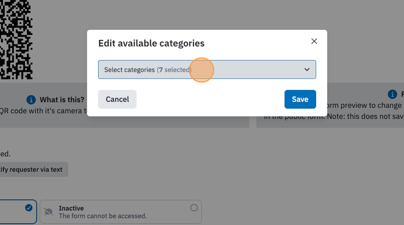Click the info icon in the right panel

392,94
